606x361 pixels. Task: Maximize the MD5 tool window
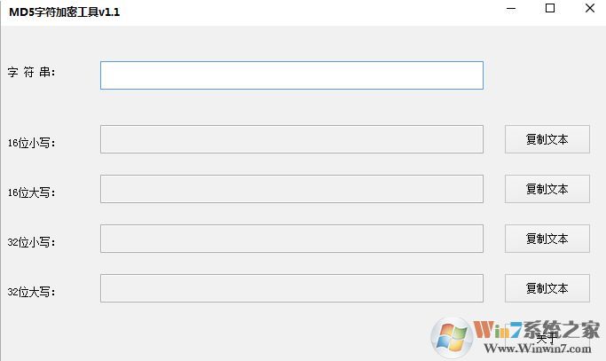[x=550, y=9]
